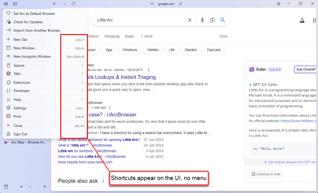The width and height of the screenshot is (318, 193).
Task: Open People also ask options dots
Action: coord(103,181)
